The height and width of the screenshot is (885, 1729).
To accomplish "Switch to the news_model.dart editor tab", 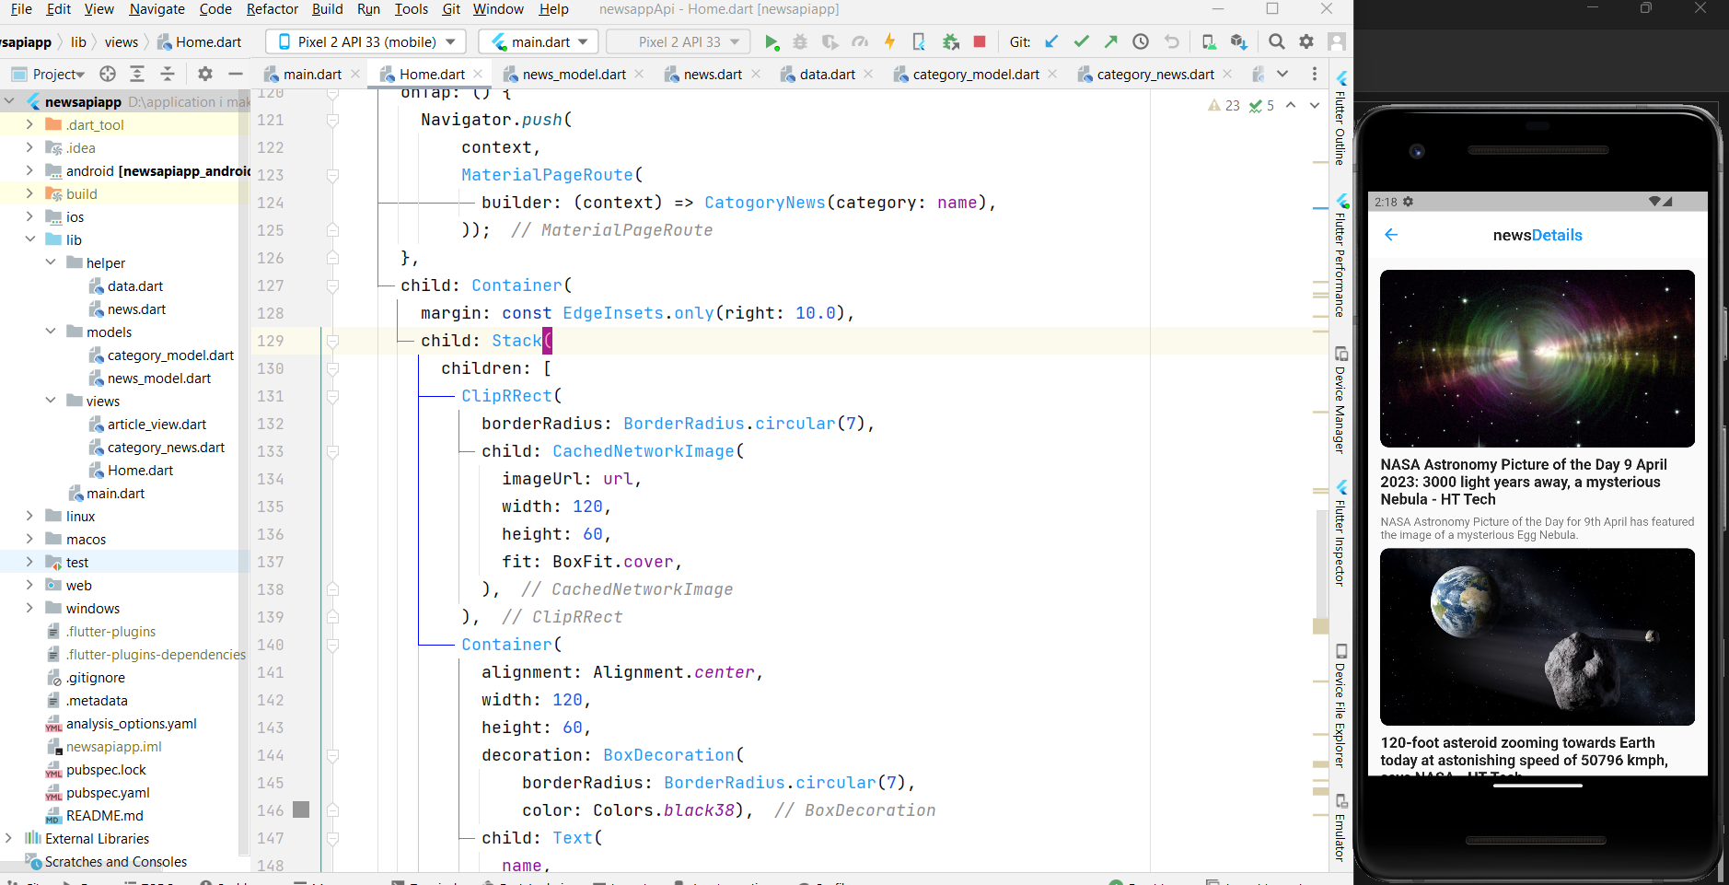I will point(574,74).
